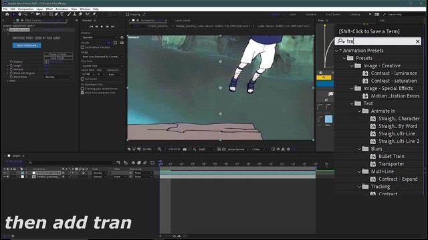Collapse the Presets folder

click(x=344, y=58)
